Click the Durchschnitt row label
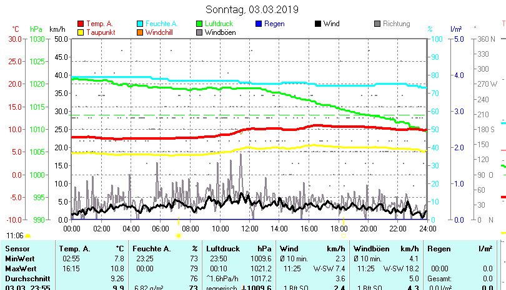Viewport: 506px width, 290px height. click(x=26, y=278)
